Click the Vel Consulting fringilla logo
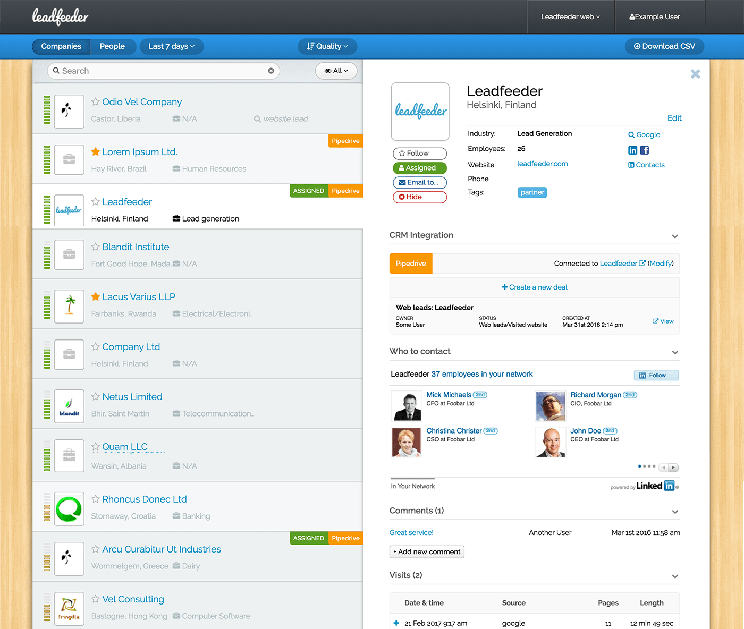744x629 pixels. (69, 608)
